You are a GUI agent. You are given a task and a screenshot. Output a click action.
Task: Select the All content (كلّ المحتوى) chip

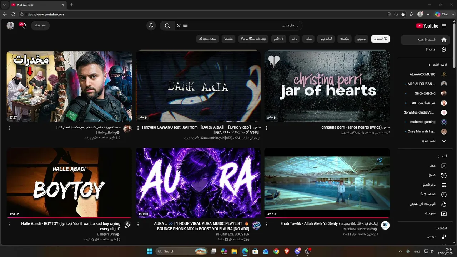(381, 39)
